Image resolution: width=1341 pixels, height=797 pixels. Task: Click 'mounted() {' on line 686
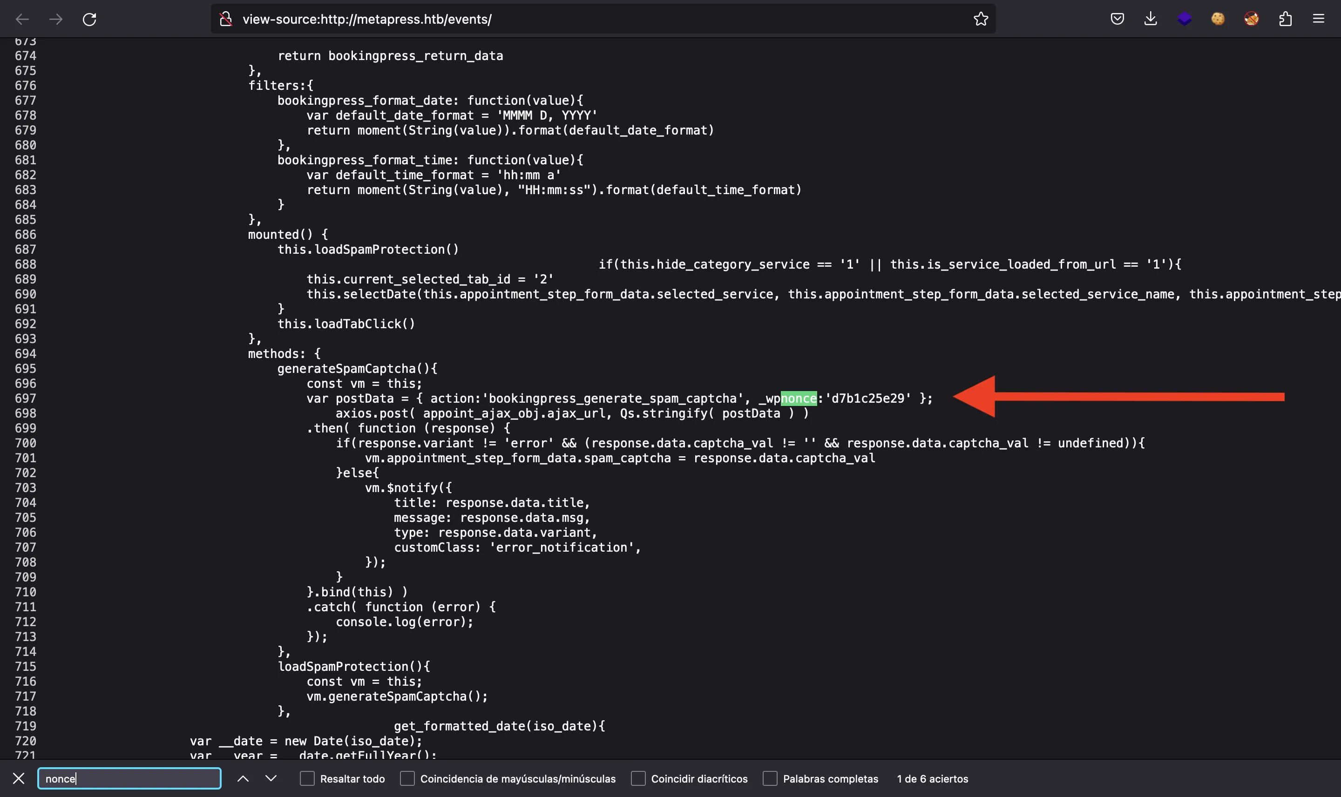pyautogui.click(x=288, y=235)
